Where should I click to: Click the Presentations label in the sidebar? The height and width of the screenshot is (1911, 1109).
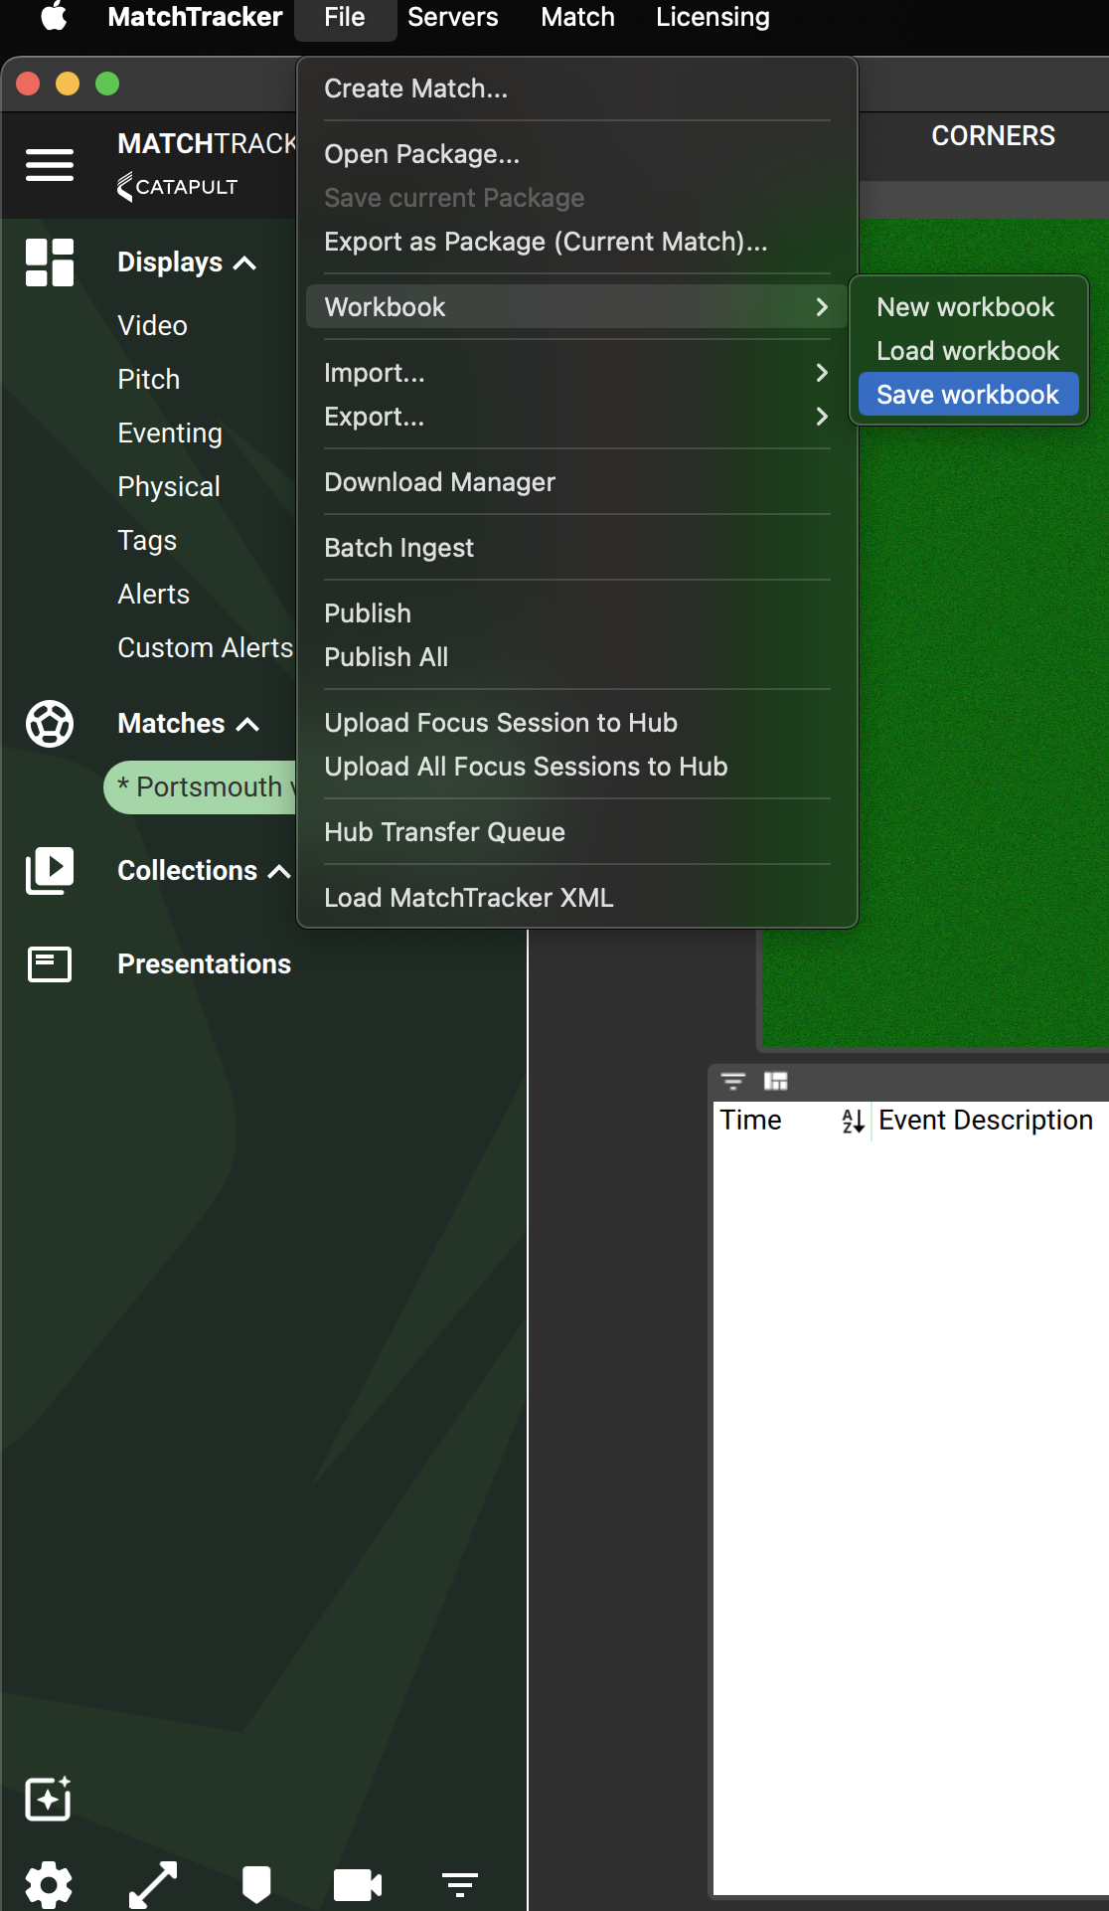(x=205, y=964)
